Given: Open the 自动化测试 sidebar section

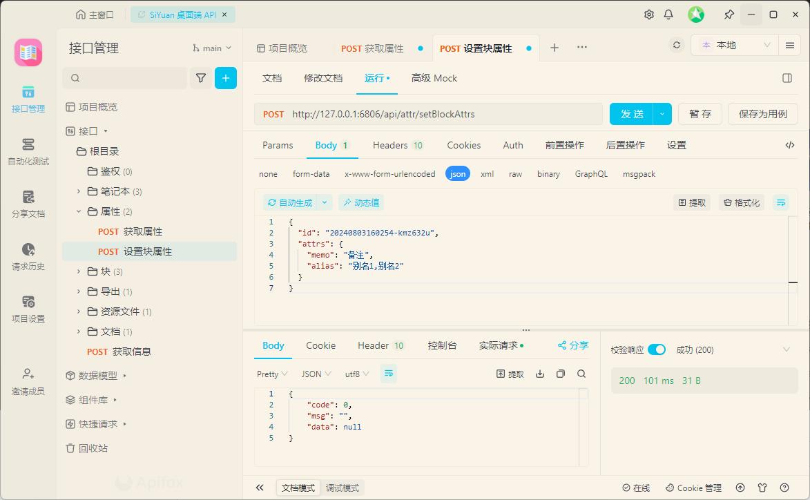Looking at the screenshot, I should coord(28,152).
